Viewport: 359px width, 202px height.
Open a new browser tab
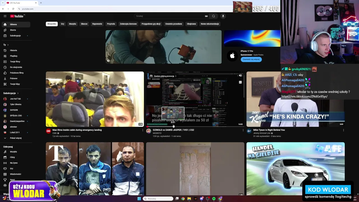(41, 3)
